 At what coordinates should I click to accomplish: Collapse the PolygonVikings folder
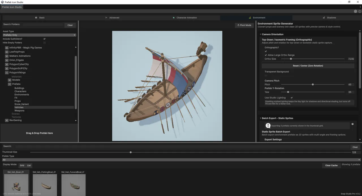coord(7,73)
